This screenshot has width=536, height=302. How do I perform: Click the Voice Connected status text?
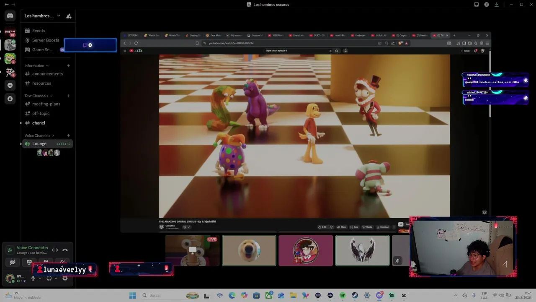pyautogui.click(x=32, y=248)
